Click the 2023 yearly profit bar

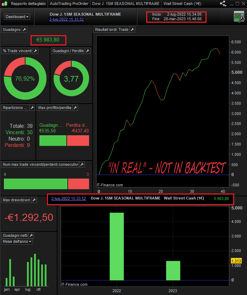tap(173, 271)
